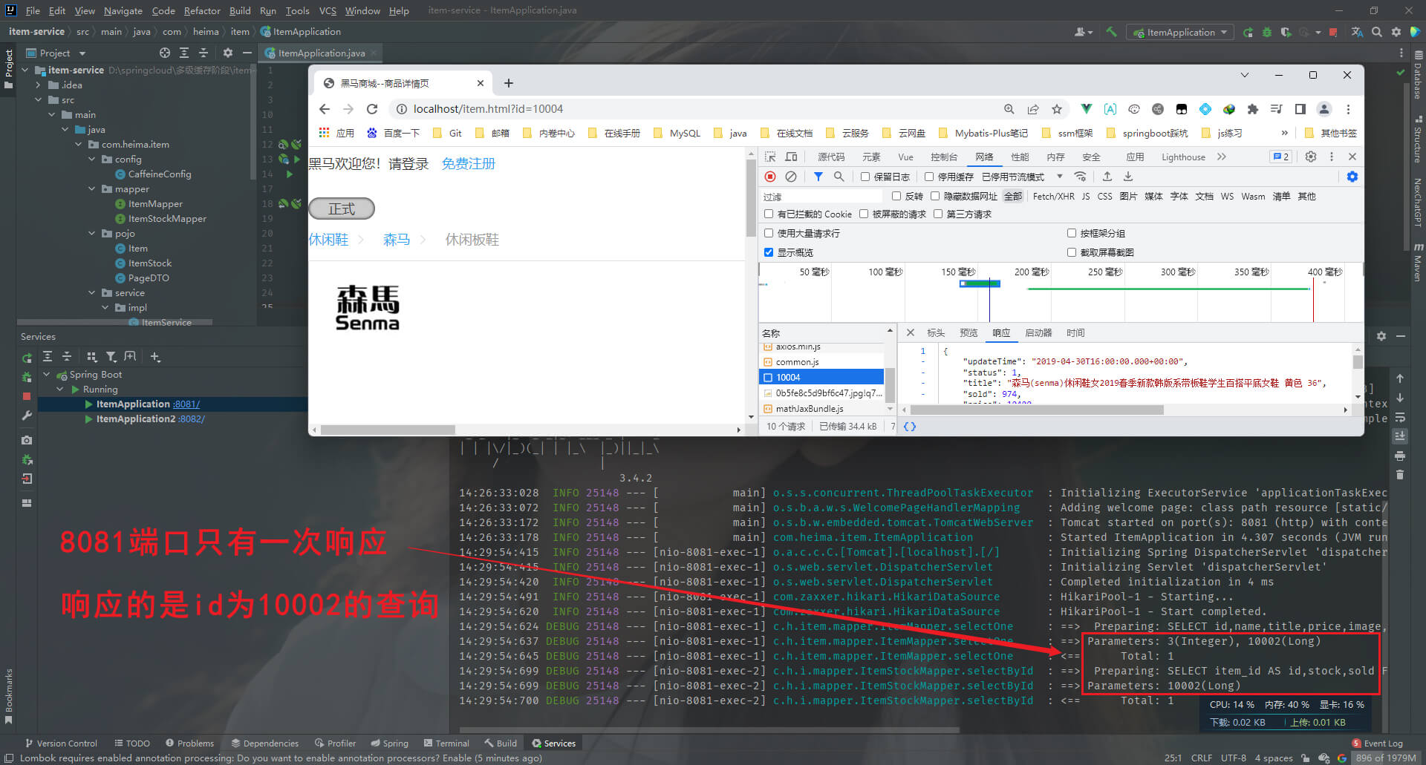Expand more DevTools tabs chevron
This screenshot has height=765, width=1426.
[1222, 157]
